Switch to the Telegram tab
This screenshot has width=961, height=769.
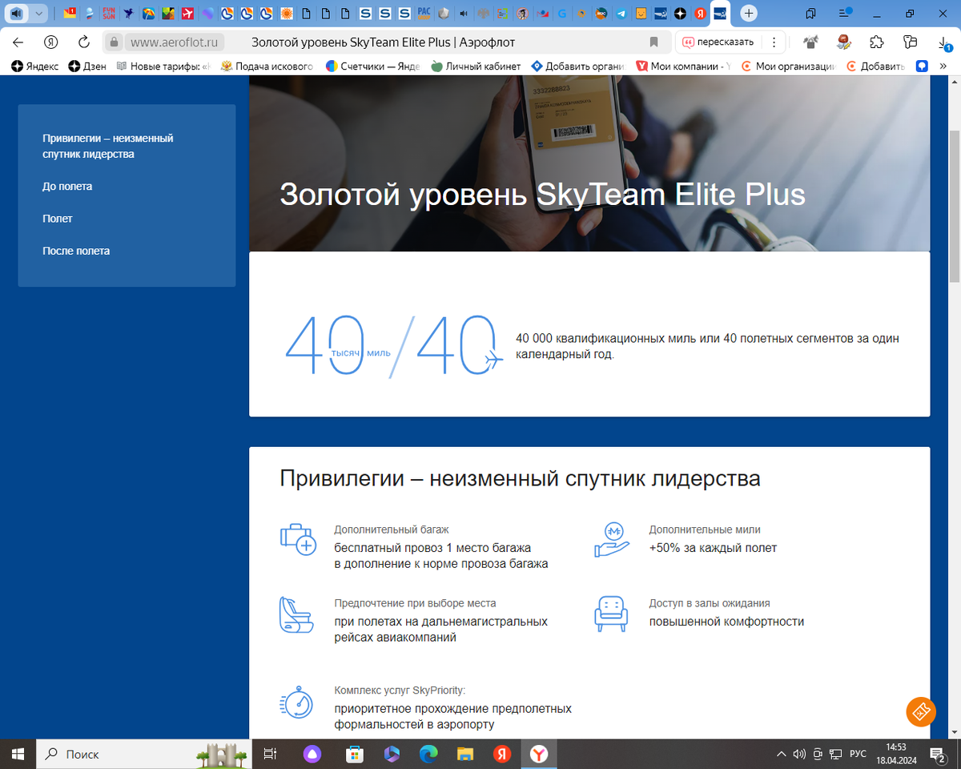click(622, 14)
